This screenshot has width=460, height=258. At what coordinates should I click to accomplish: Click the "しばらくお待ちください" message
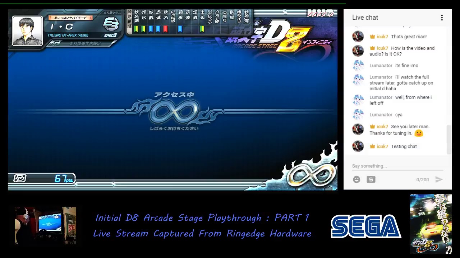coord(174,128)
